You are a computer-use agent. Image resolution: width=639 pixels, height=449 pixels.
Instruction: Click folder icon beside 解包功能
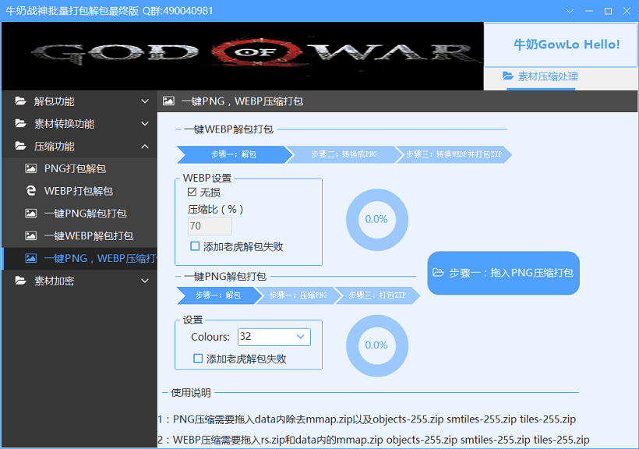pyautogui.click(x=20, y=101)
